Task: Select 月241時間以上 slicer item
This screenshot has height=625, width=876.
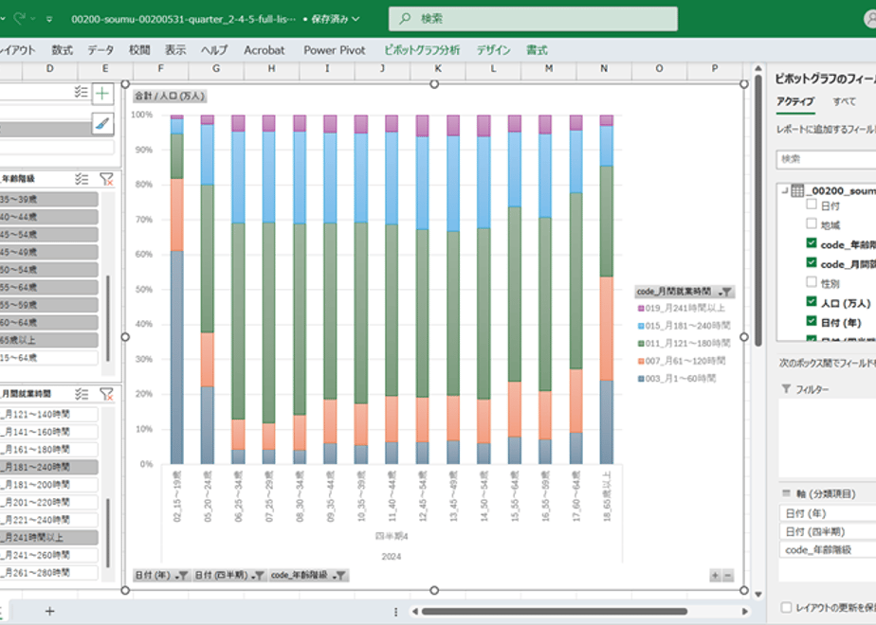Action: click(49, 537)
